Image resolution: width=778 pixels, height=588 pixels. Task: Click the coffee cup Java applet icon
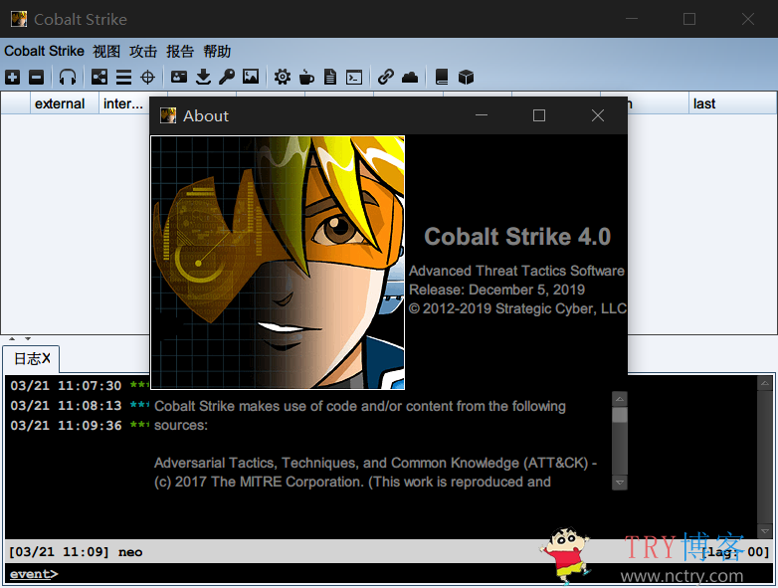tap(306, 77)
